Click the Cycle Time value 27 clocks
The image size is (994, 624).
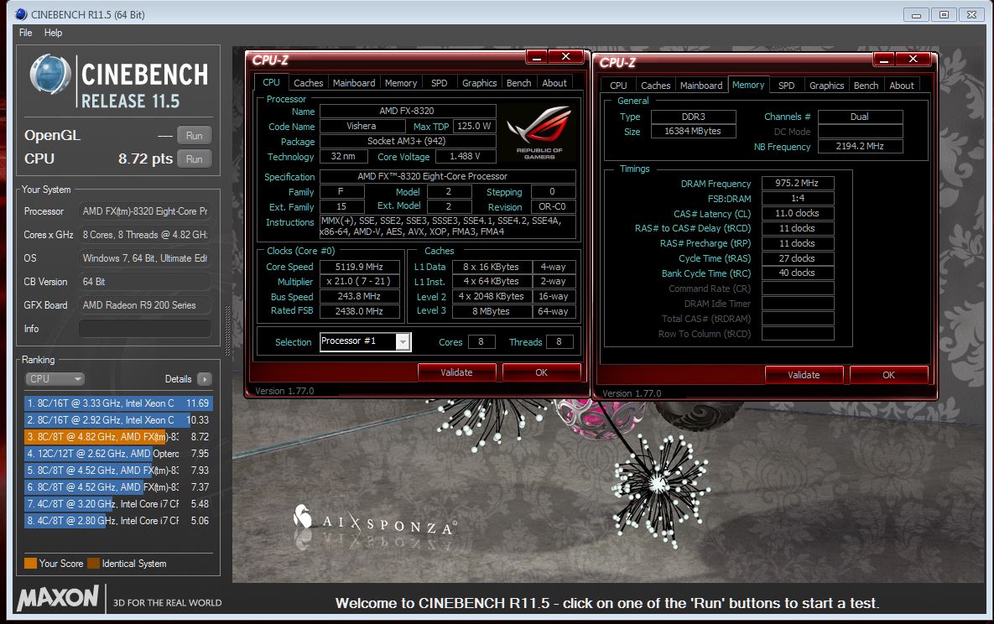798,258
